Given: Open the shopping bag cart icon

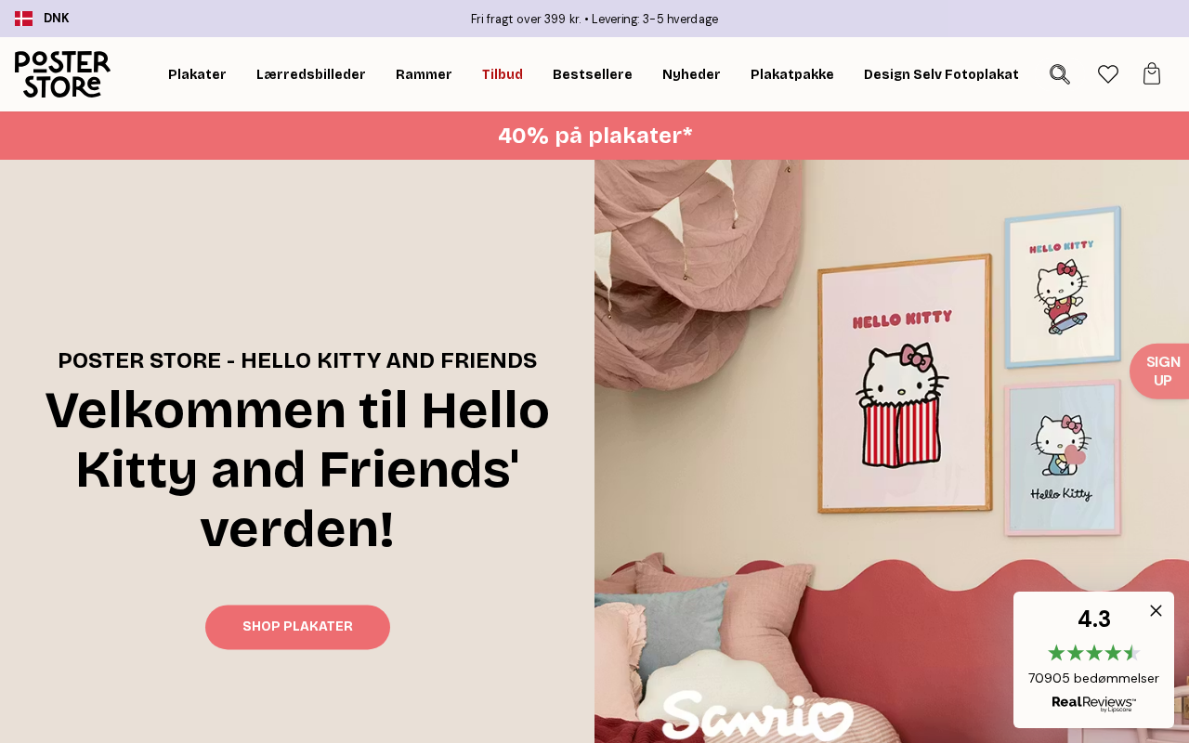Looking at the screenshot, I should coord(1152,74).
